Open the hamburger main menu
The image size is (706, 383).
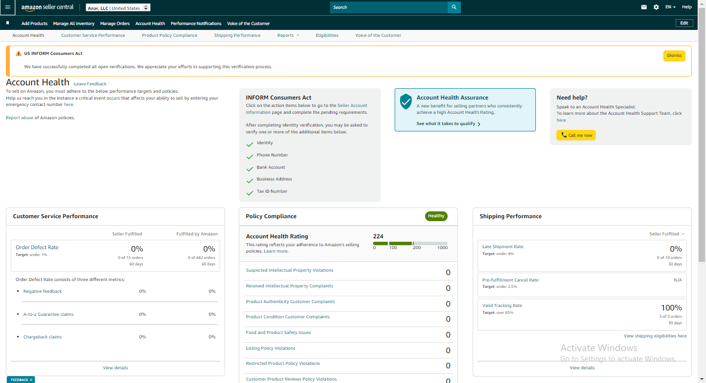tap(7, 7)
